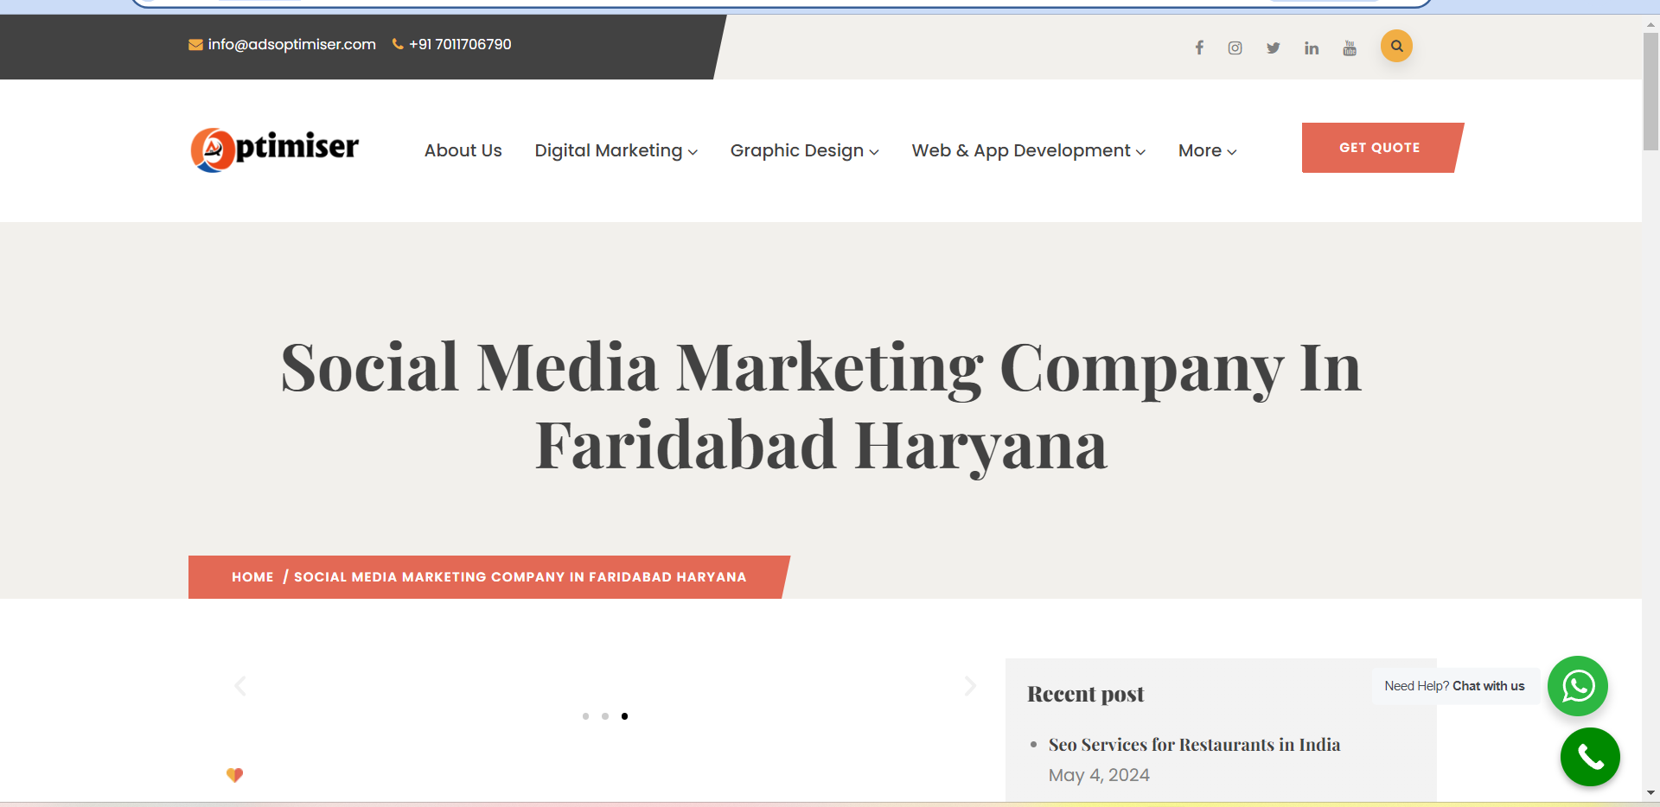Click the vertical scrollbar thumb
Image resolution: width=1660 pixels, height=807 pixels.
[x=1650, y=91]
